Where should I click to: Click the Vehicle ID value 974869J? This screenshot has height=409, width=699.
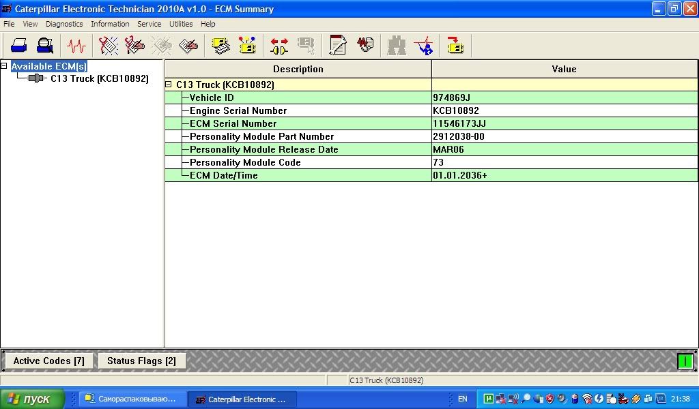click(452, 97)
